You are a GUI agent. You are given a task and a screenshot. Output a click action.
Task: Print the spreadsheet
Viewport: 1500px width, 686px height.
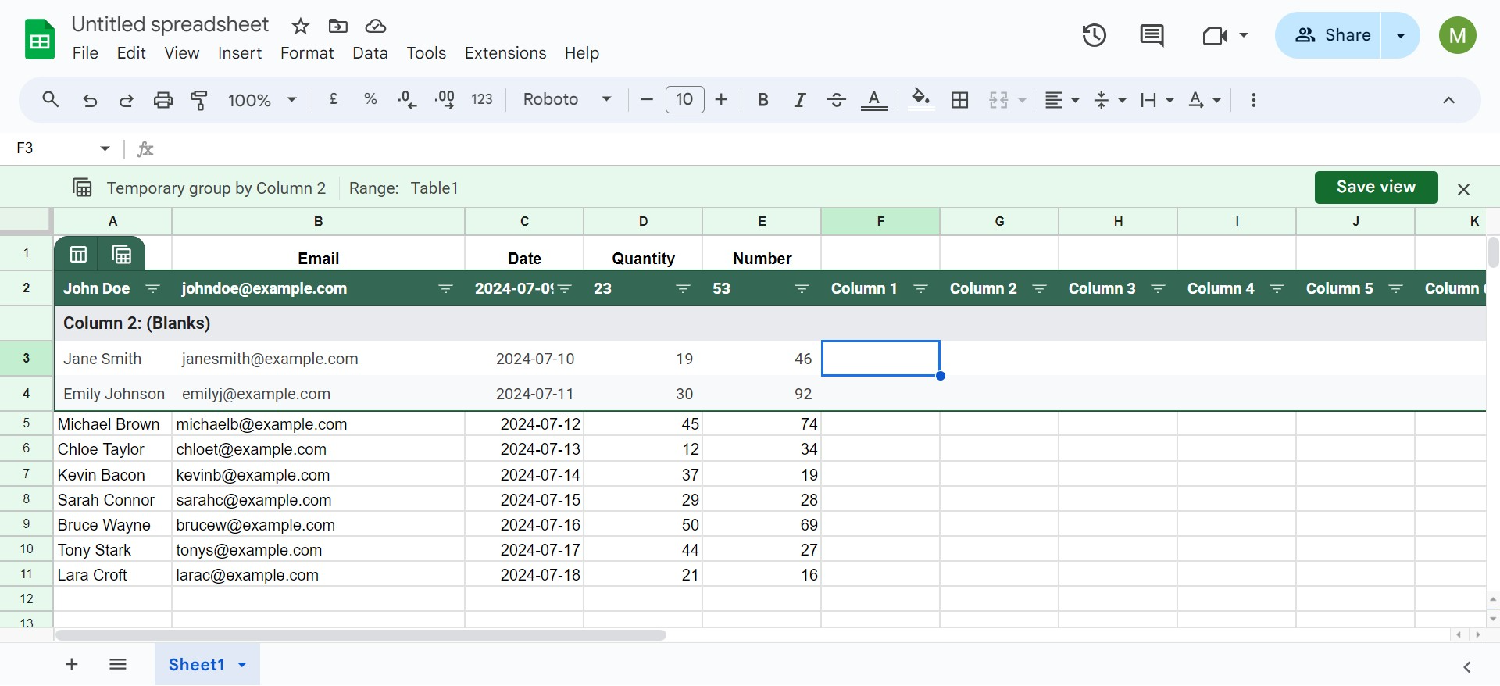[162, 100]
